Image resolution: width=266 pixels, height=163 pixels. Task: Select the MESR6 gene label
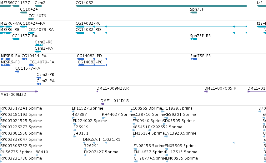click(x=6, y=3)
